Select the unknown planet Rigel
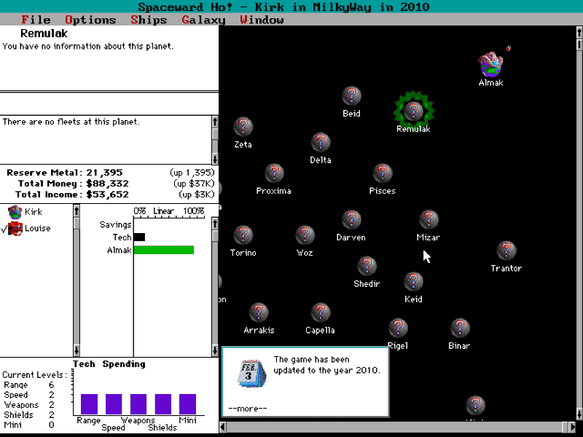 pyautogui.click(x=398, y=328)
